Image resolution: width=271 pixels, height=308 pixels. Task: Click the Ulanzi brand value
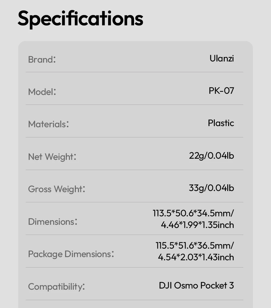click(221, 58)
